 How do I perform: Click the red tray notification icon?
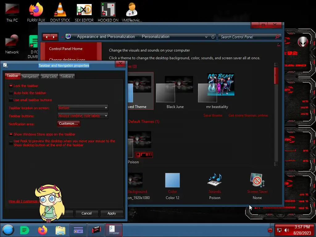270,230
